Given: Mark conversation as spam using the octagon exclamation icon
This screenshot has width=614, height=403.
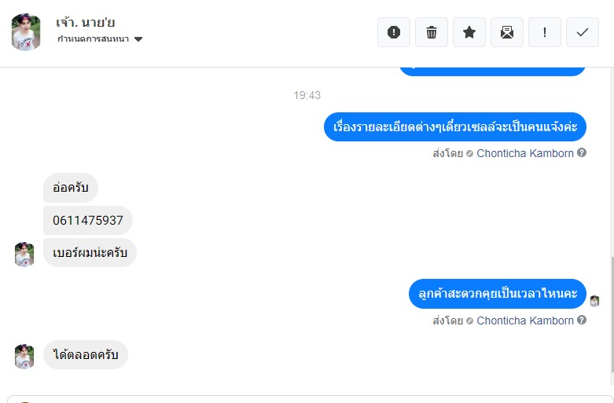Looking at the screenshot, I should [394, 32].
